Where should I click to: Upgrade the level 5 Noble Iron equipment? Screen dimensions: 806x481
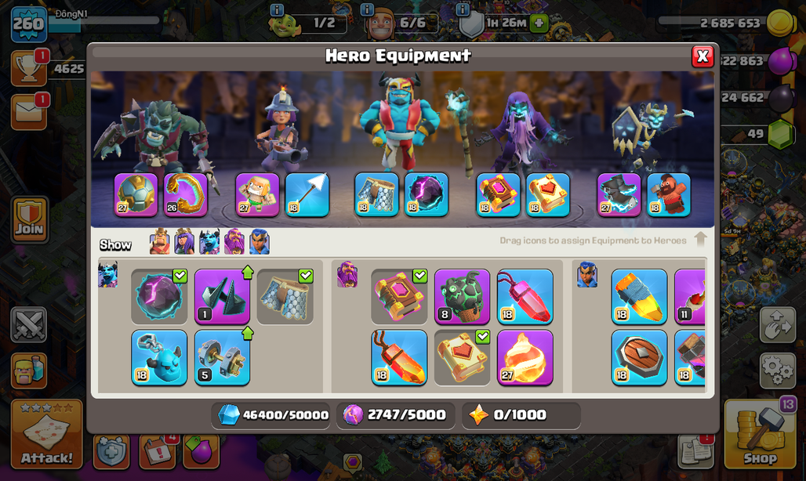[222, 358]
